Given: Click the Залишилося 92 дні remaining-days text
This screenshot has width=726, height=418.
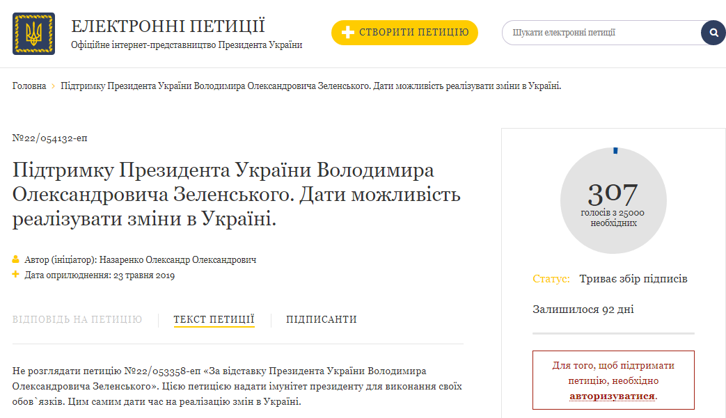Looking at the screenshot, I should (583, 310).
